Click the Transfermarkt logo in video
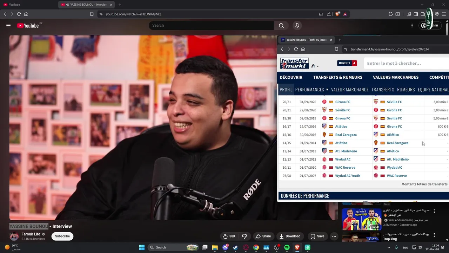Image resolution: width=449 pixels, height=253 pixels. pos(294,63)
